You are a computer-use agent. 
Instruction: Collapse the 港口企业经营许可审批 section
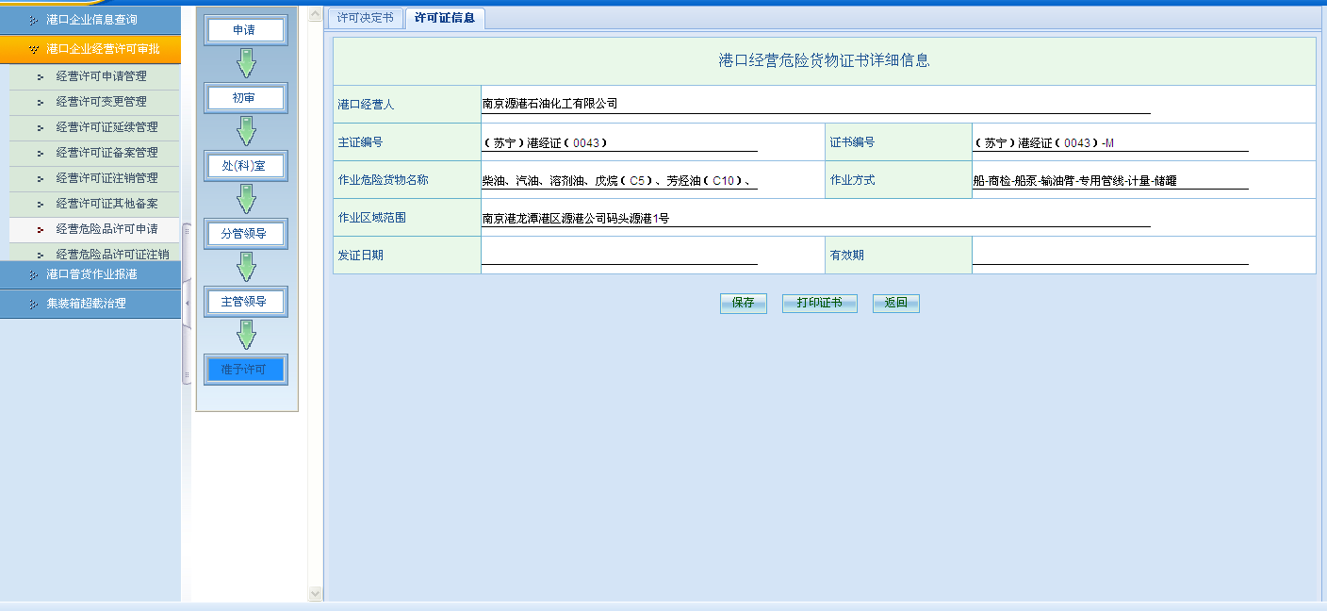pyautogui.click(x=90, y=49)
